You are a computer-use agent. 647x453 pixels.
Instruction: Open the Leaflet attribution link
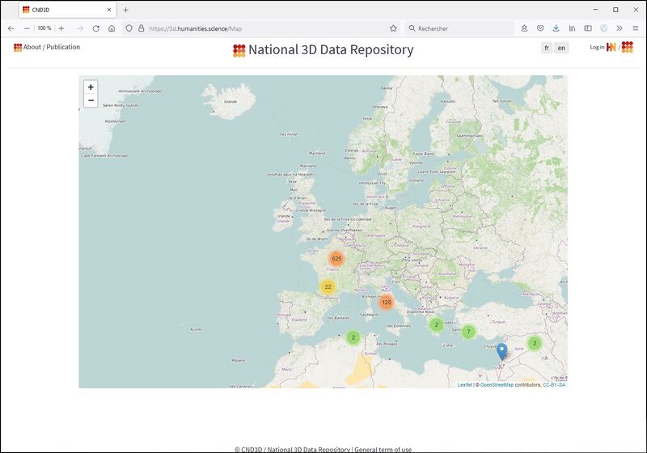coord(464,385)
